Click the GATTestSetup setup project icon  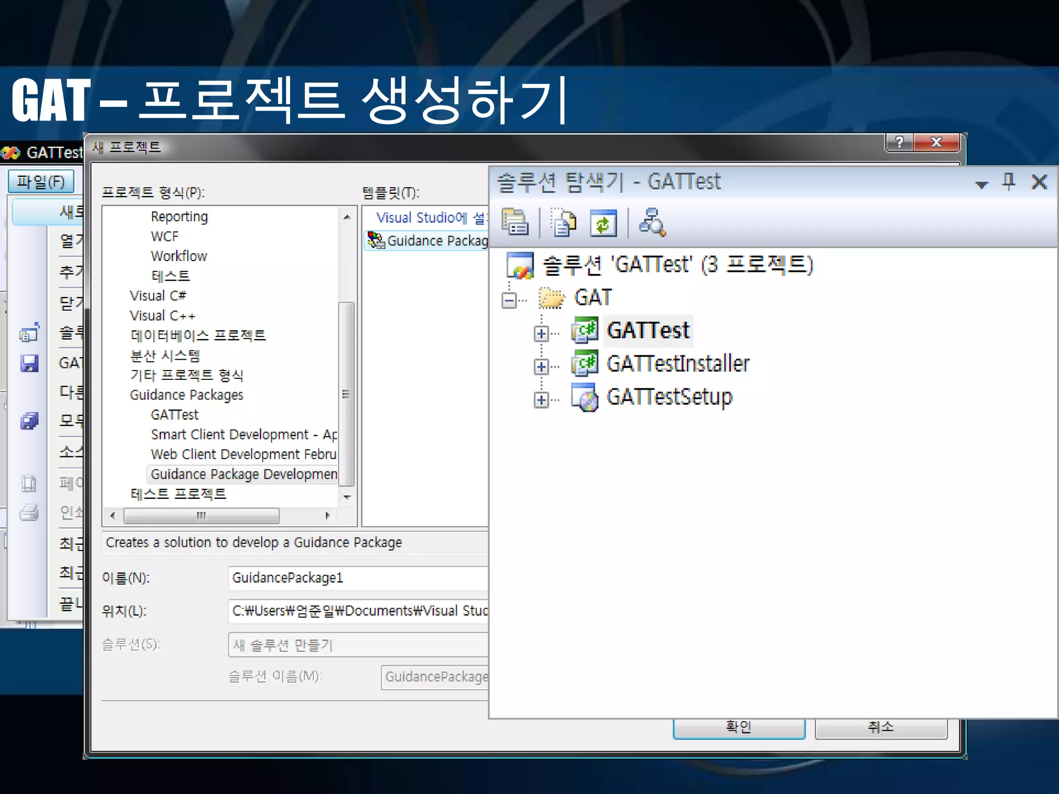584,397
